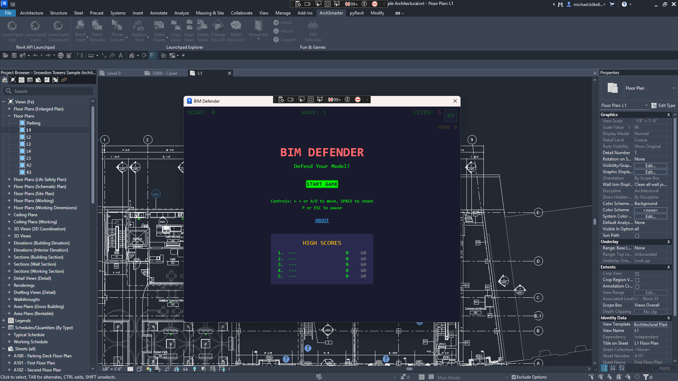Open the pyRevit ribbon tab
Image resolution: width=678 pixels, height=381 pixels.
tap(357, 13)
